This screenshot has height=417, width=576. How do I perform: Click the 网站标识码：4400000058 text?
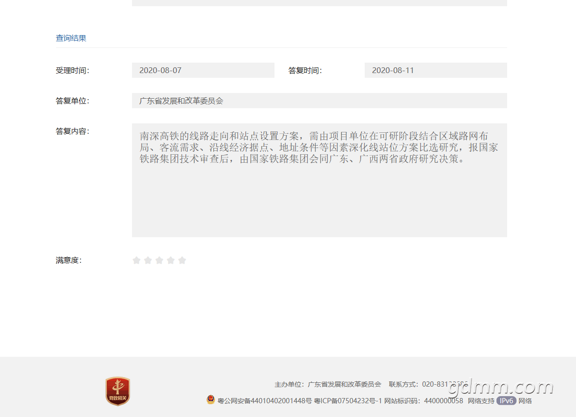[x=424, y=401]
